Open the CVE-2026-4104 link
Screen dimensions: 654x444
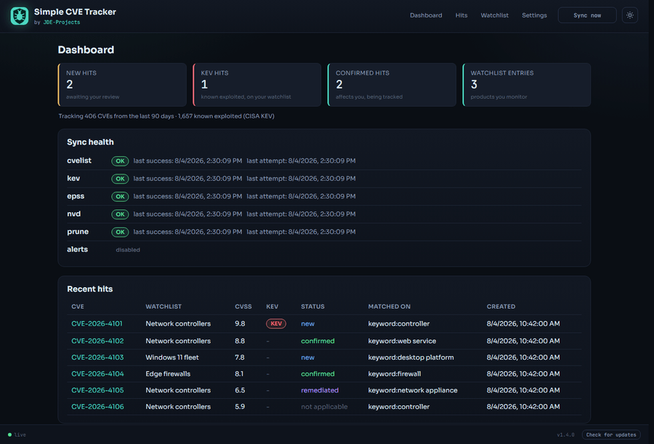pos(97,374)
